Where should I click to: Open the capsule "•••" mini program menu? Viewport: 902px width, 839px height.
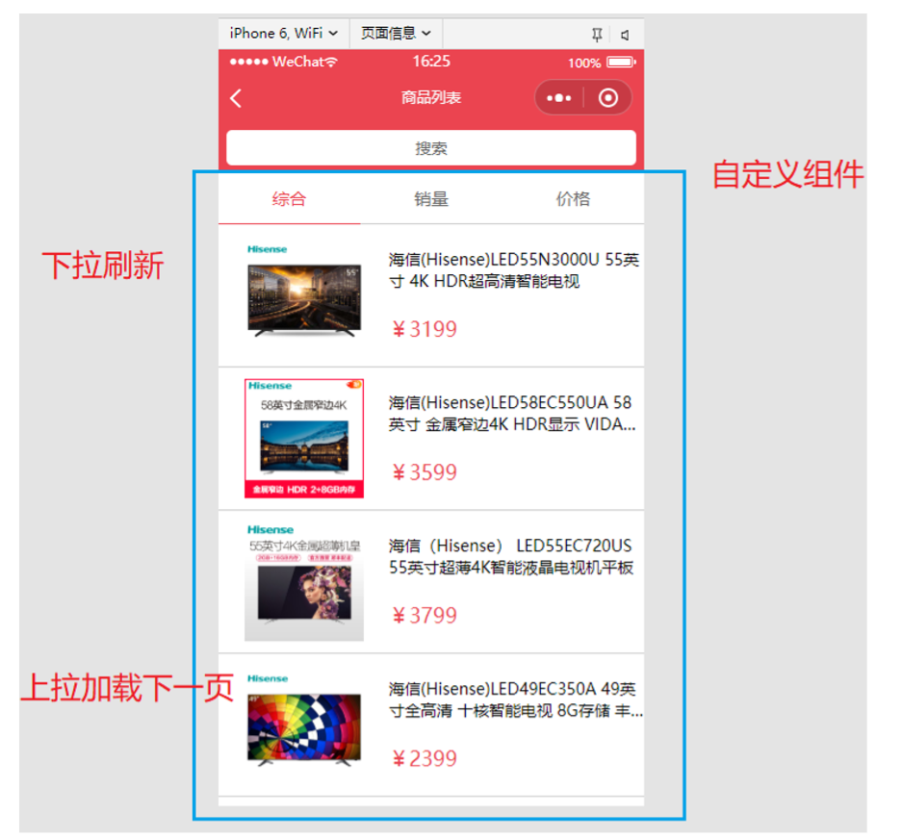559,98
